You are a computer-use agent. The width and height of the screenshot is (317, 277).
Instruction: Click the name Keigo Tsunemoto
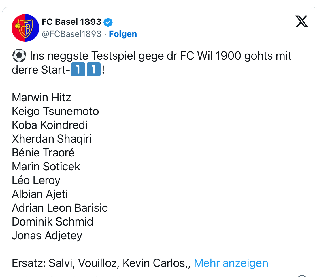55,111
